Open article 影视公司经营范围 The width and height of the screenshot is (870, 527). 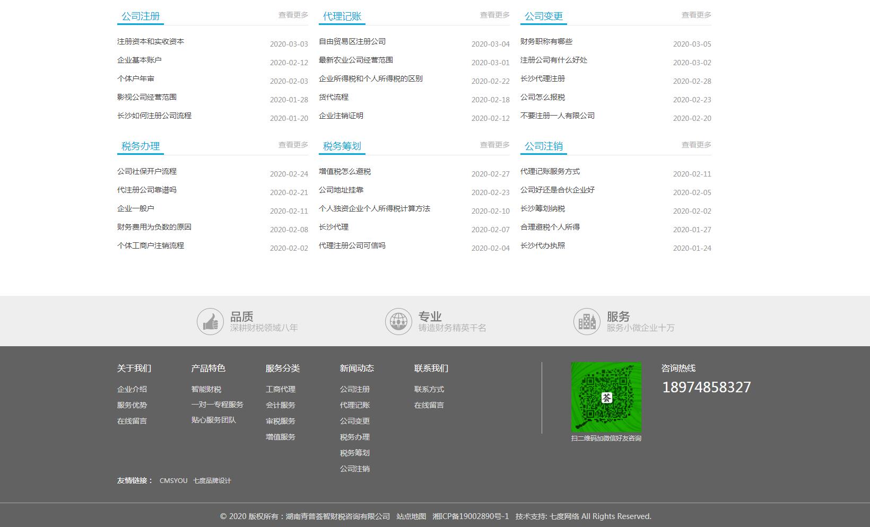[x=147, y=97]
